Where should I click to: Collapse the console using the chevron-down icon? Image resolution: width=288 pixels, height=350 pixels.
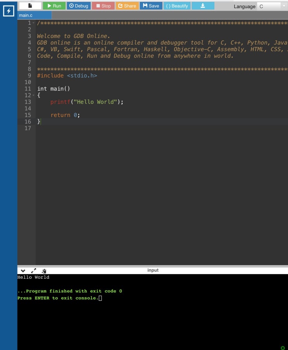23,271
